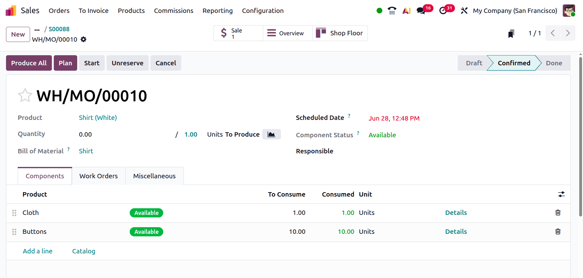Open the gear actions menu next to WH/MO/00010
Screen dimensions: 583x278
[x=84, y=39]
